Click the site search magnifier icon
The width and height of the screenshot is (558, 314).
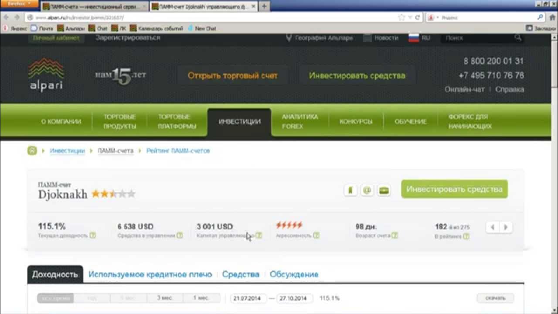[518, 38]
